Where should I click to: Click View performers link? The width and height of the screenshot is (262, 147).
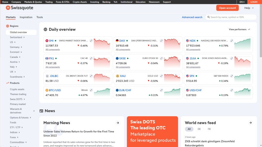239,29
